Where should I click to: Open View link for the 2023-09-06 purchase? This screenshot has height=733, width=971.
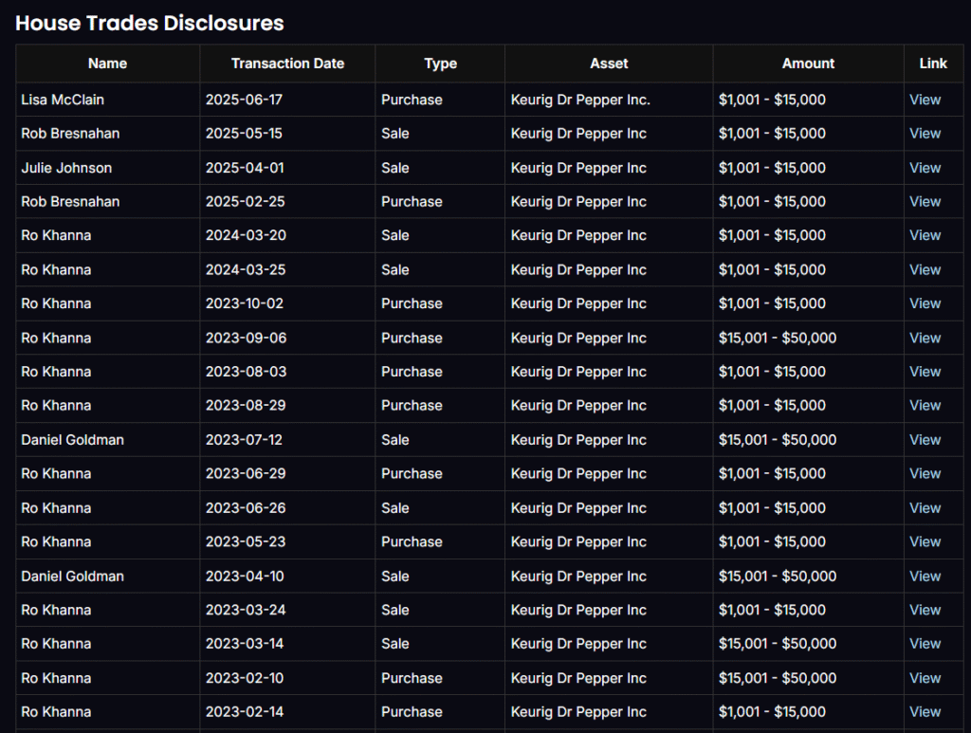[x=925, y=338]
